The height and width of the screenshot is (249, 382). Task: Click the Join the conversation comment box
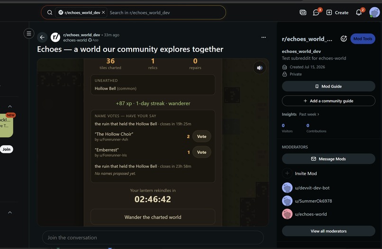click(x=153, y=238)
